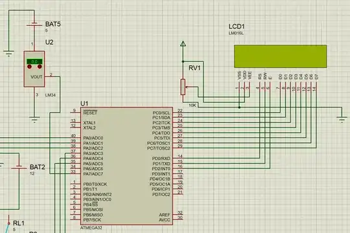
Task: Select the RV1 potentiometer resistor body
Action: 183,87
